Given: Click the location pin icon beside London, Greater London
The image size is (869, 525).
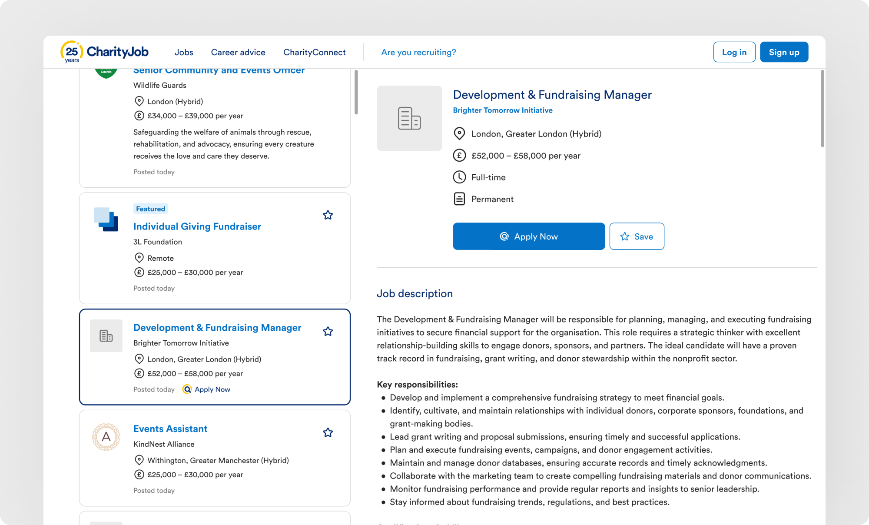Looking at the screenshot, I should pyautogui.click(x=459, y=133).
